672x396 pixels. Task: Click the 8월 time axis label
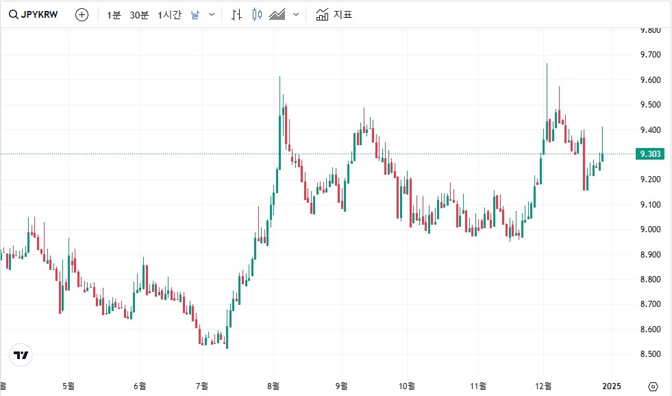(273, 386)
